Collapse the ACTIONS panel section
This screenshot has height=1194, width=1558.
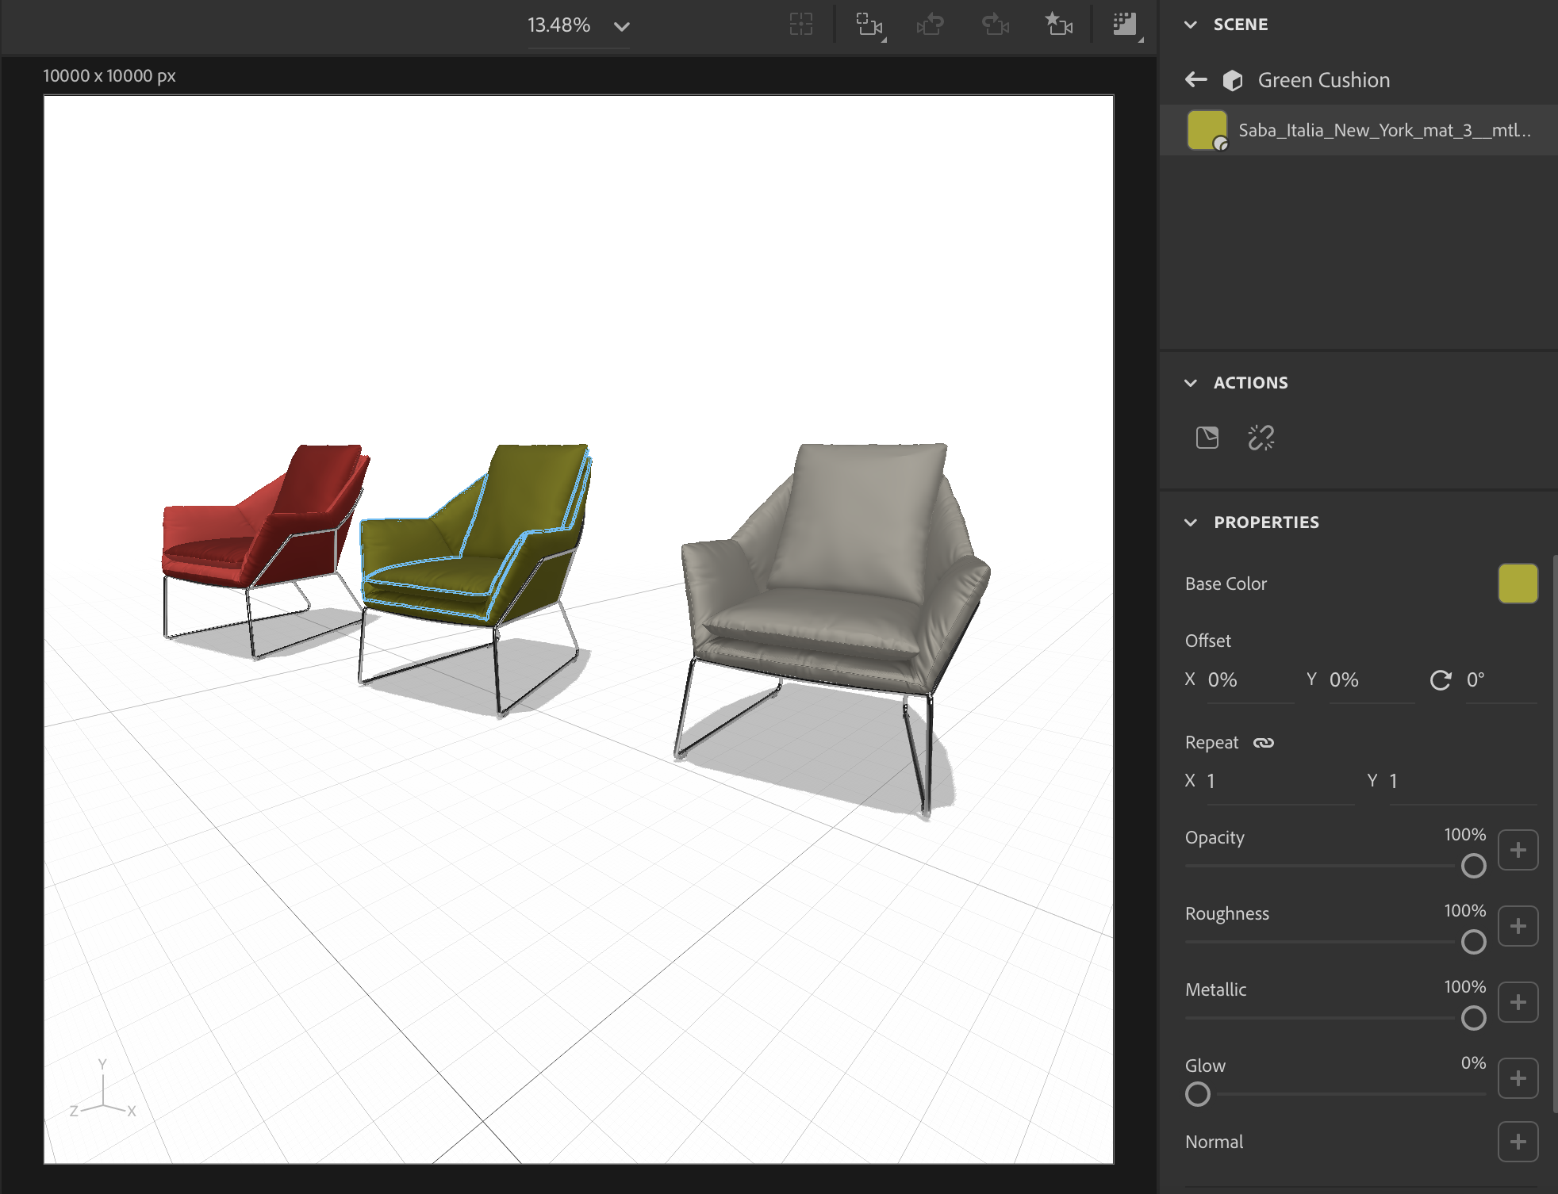tap(1191, 383)
